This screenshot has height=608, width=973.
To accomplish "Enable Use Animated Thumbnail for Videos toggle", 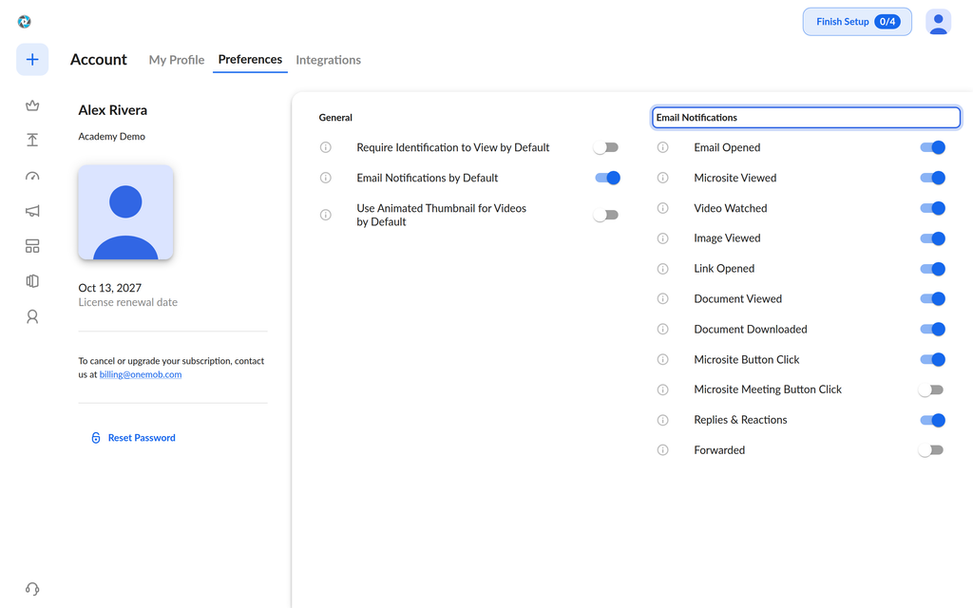I will click(606, 215).
